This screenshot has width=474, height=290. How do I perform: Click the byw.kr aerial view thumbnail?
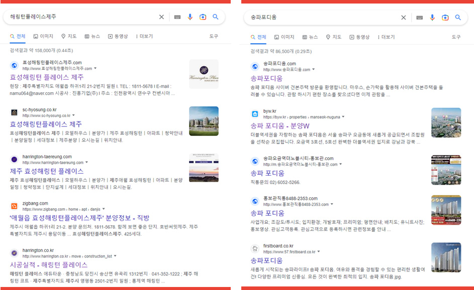point(446,122)
